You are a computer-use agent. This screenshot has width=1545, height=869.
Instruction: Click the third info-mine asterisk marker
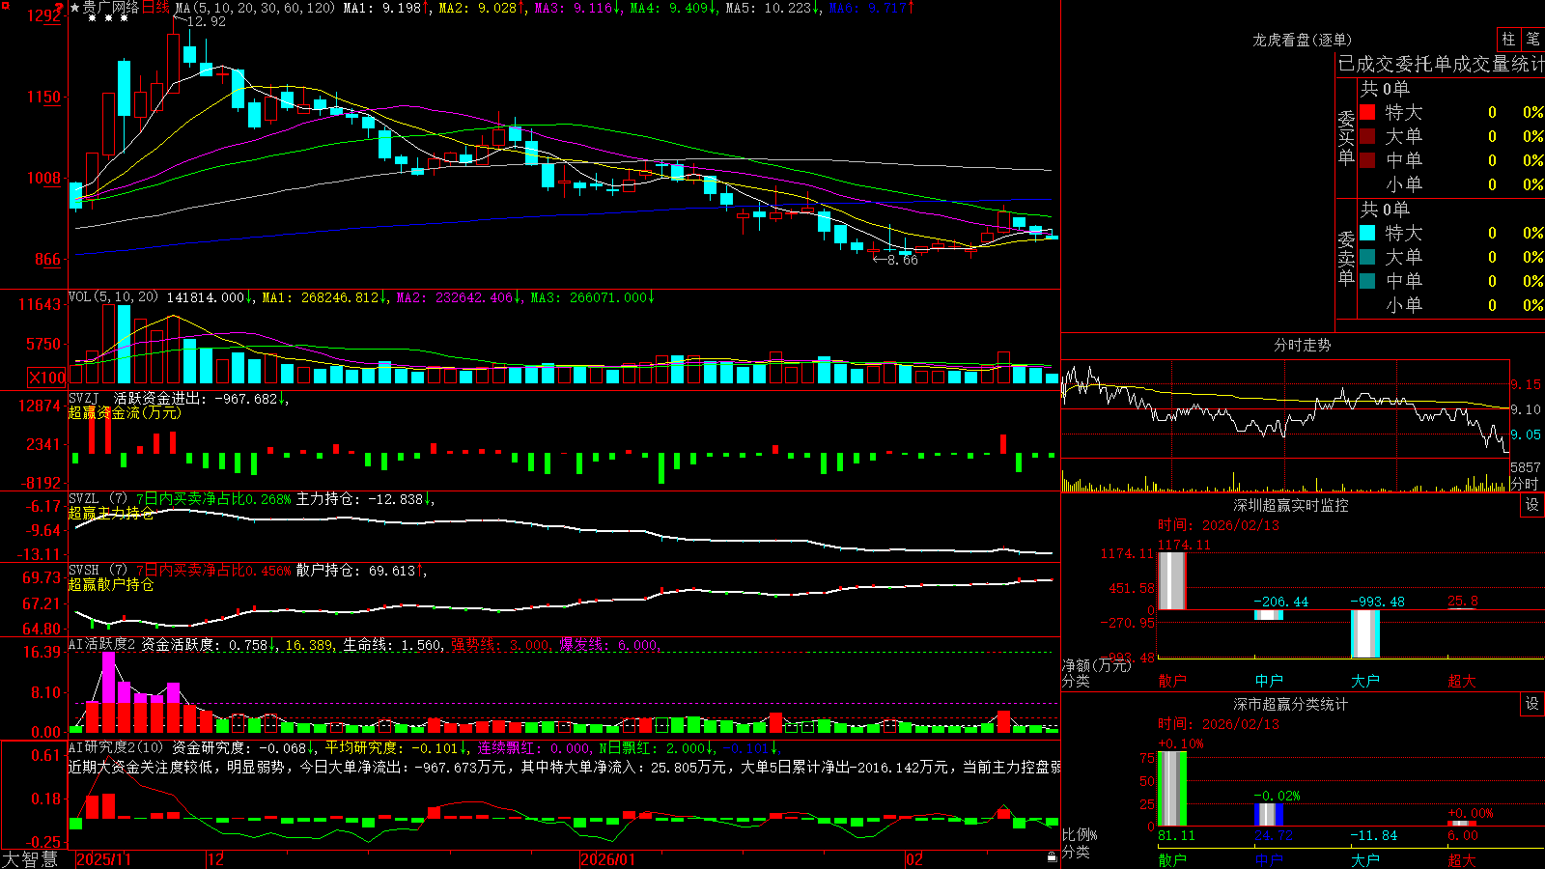(x=124, y=18)
